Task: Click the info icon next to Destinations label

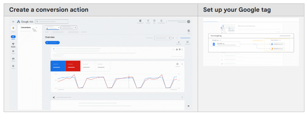Action: [x=280, y=40]
